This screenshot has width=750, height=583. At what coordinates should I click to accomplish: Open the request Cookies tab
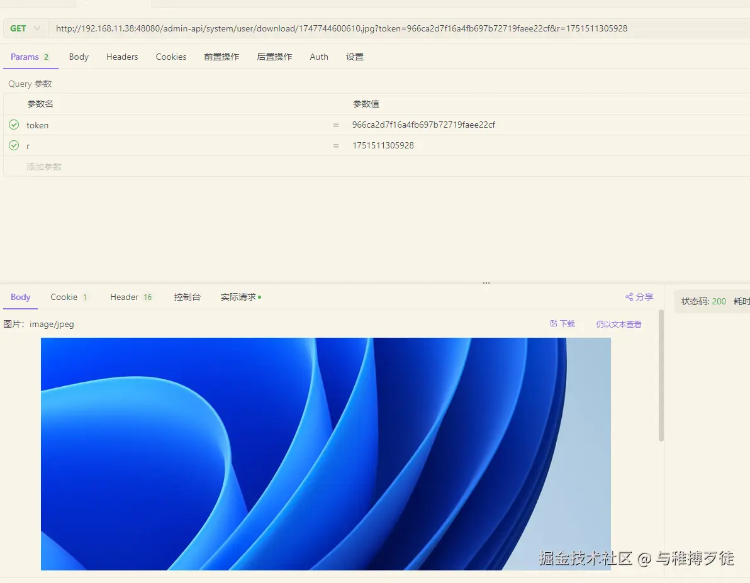click(x=171, y=57)
